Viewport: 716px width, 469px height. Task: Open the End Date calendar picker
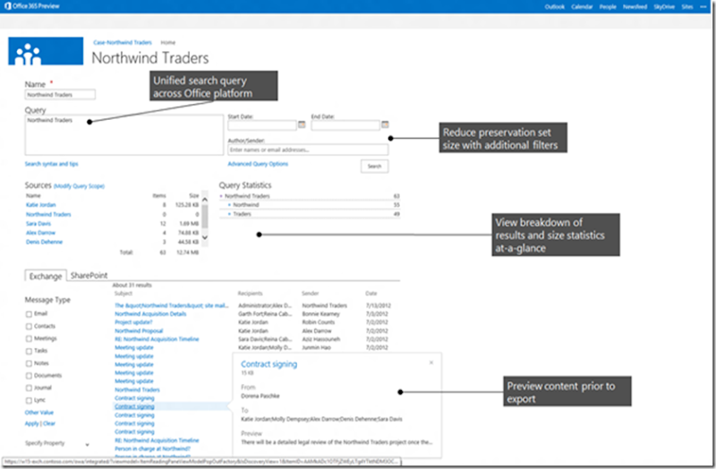pyautogui.click(x=385, y=124)
